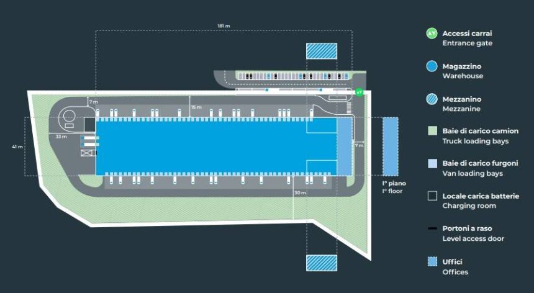Select the hatched mezzanine block above the plan
The height and width of the screenshot is (293, 534).
tap(322, 51)
